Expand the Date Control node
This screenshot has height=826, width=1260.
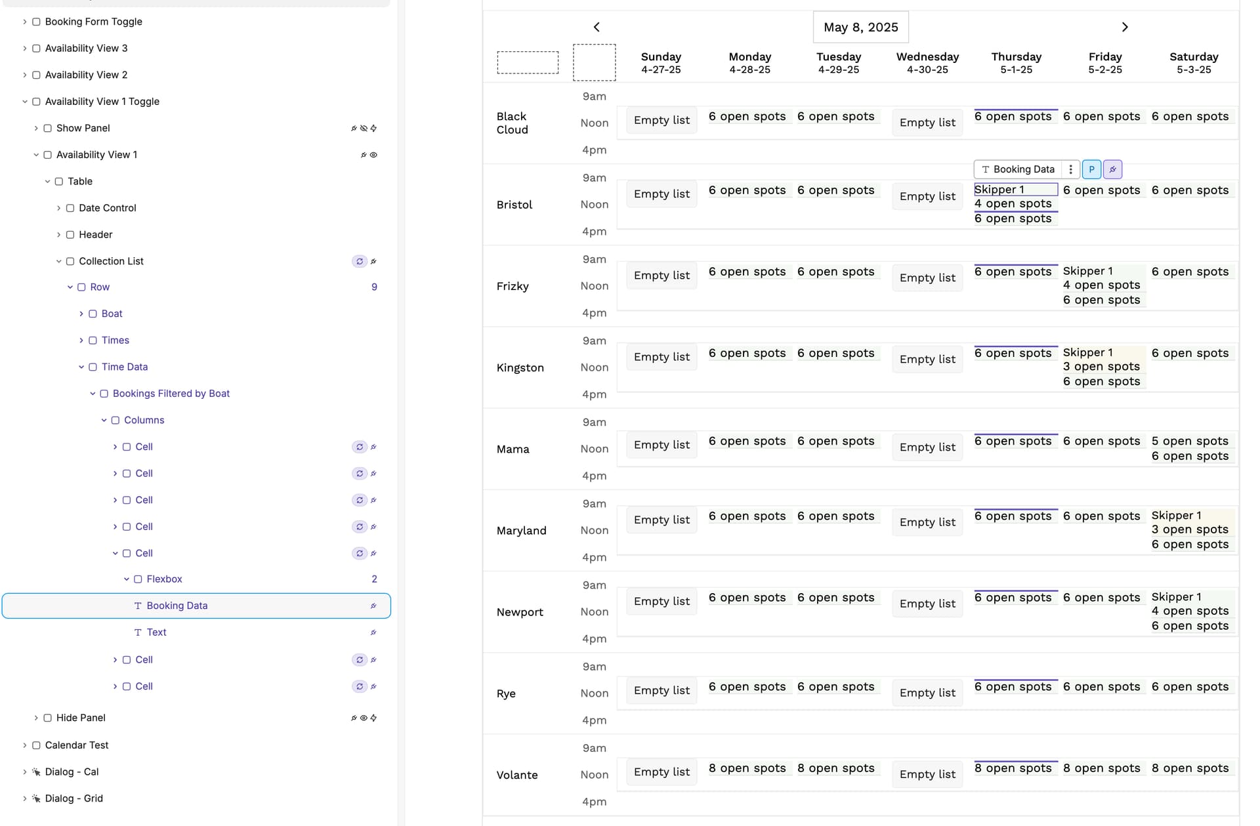pyautogui.click(x=58, y=208)
